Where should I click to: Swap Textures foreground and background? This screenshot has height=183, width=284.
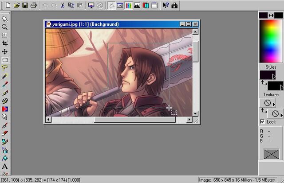tap(264, 111)
